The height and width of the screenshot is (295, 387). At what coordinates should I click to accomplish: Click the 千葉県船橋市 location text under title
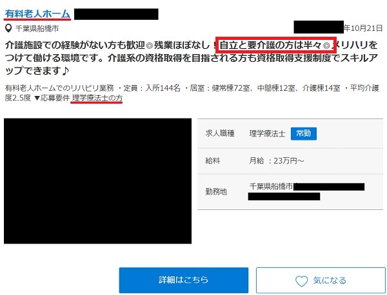click(x=37, y=28)
